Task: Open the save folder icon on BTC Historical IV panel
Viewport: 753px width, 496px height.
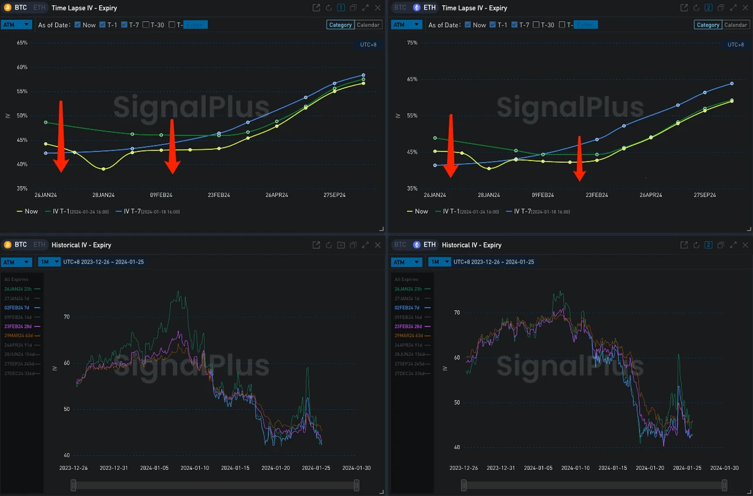Action: 341,245
